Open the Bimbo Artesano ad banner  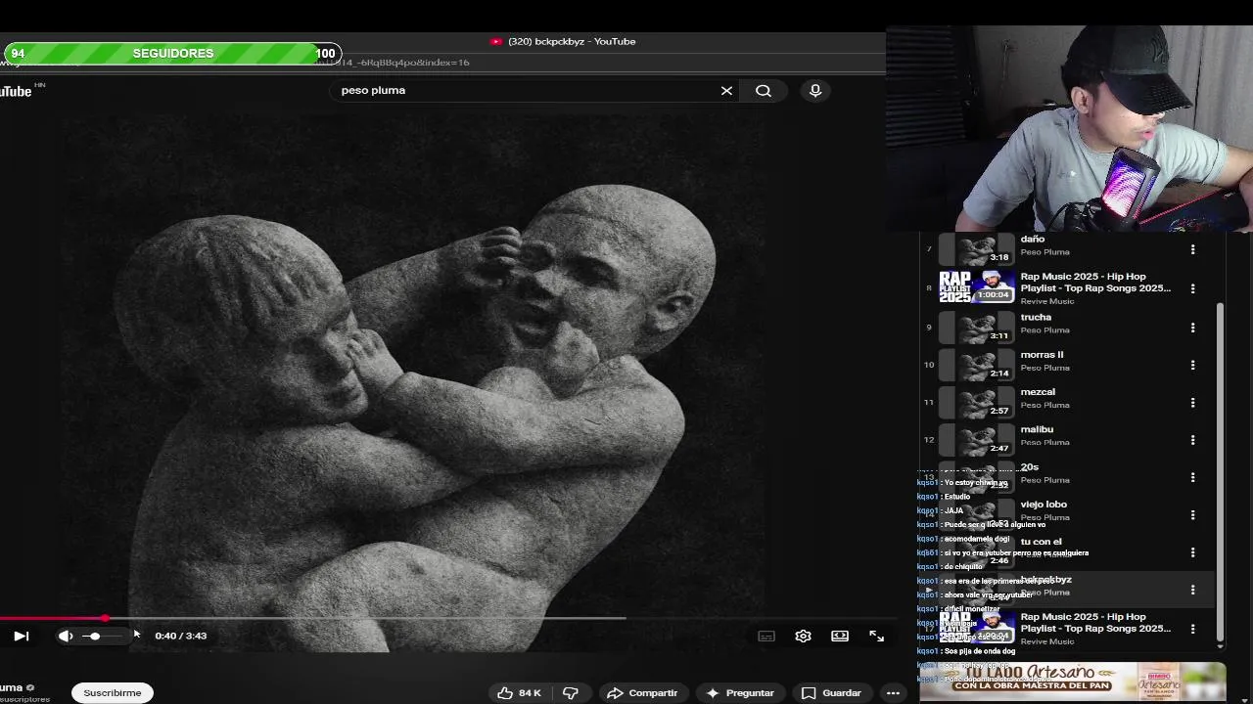1073,682
